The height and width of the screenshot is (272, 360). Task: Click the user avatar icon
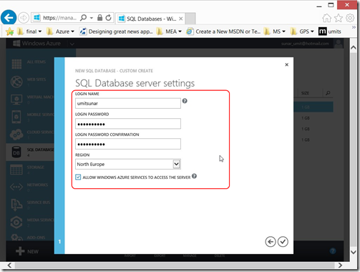[x=339, y=44]
